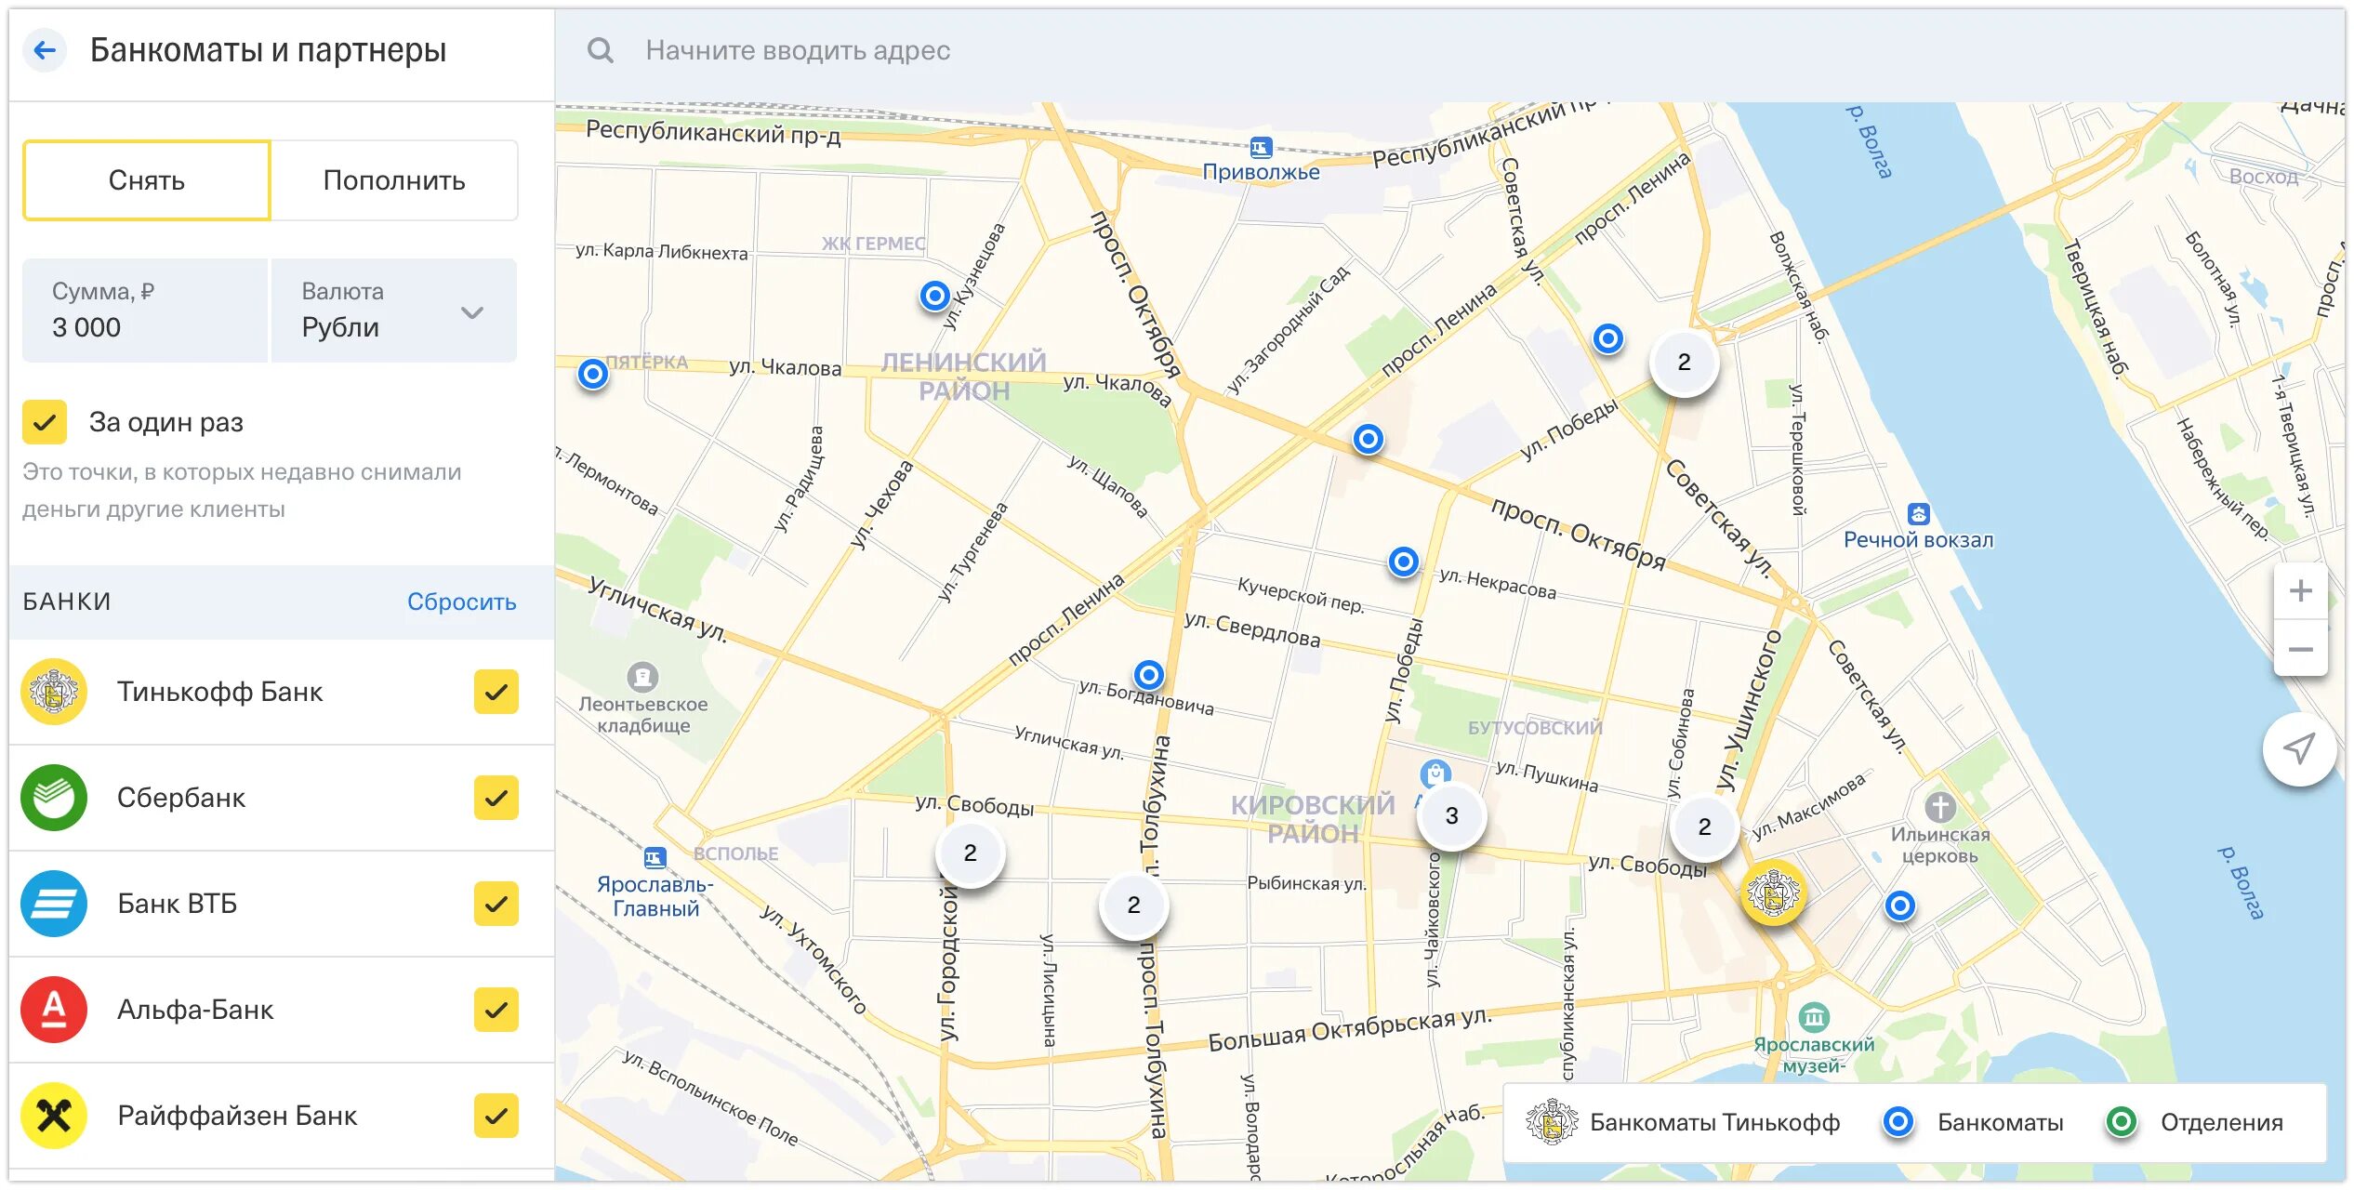The image size is (2354, 1190).
Task: Uncheck Райффайзен Банк filter
Action: pyautogui.click(x=496, y=1116)
